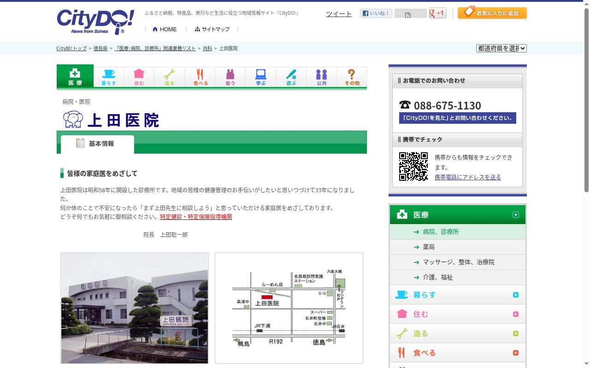Screen dimensions: 590x368
Task: Select 病院、診療所 in sidebar menu
Action: click(458, 232)
